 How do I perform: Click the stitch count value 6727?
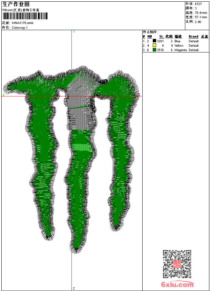pyautogui.click(x=198, y=4)
